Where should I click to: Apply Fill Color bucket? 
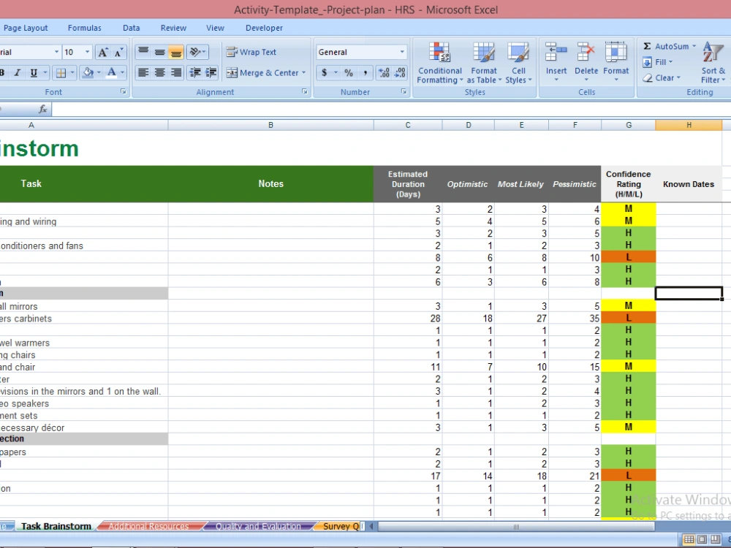tap(88, 72)
